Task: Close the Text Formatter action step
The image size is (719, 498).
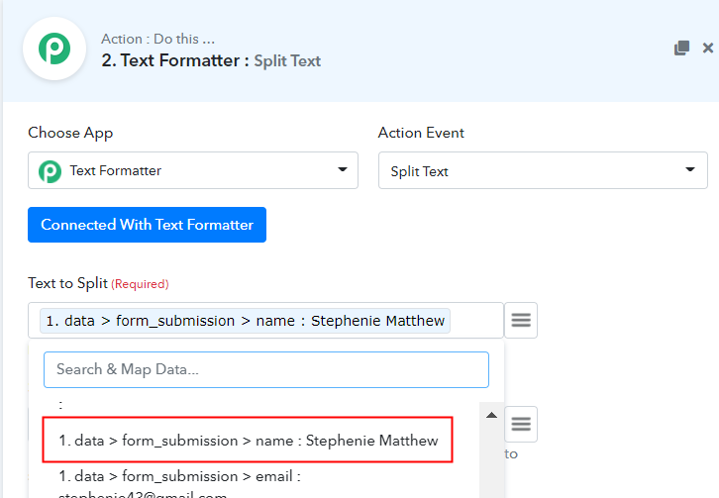Action: [x=708, y=48]
